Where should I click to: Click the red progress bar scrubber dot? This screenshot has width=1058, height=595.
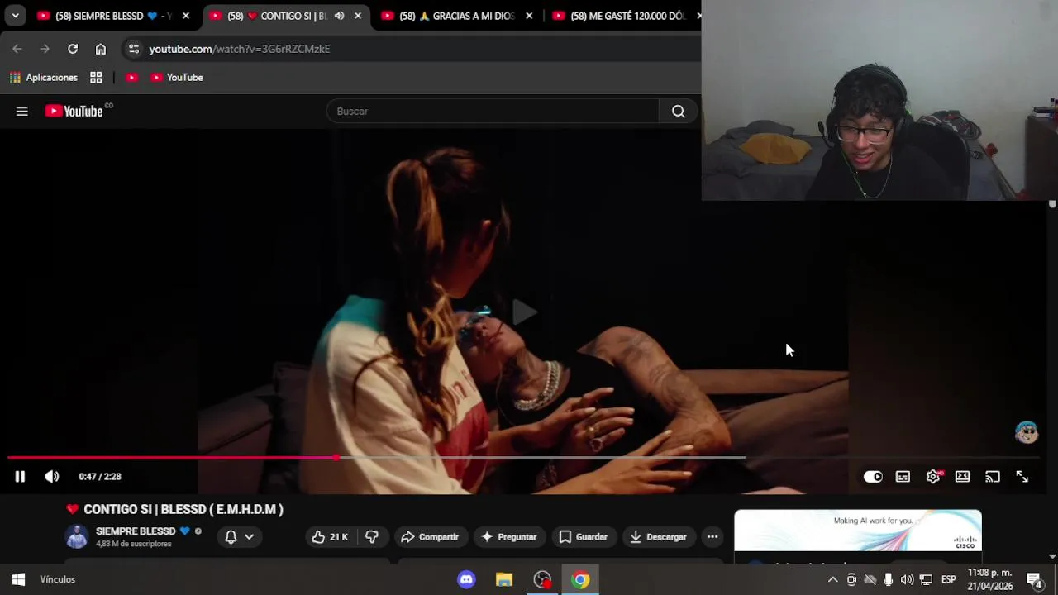(336, 457)
